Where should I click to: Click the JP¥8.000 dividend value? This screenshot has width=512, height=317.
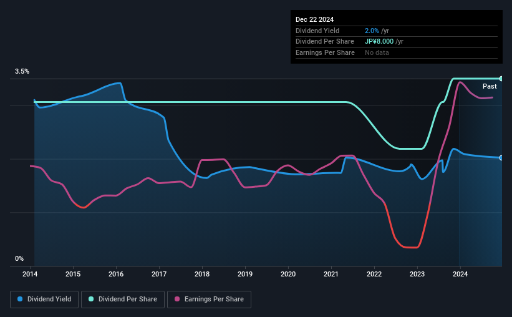pyautogui.click(x=379, y=42)
